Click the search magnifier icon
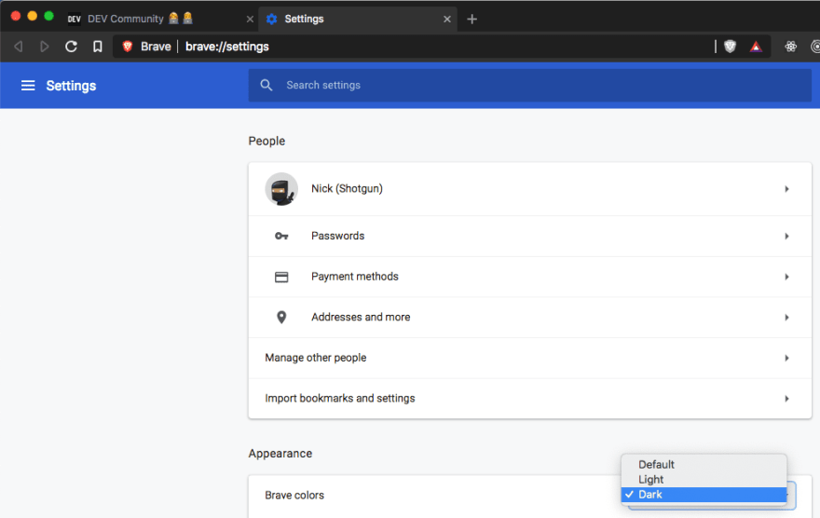820x518 pixels. [266, 85]
